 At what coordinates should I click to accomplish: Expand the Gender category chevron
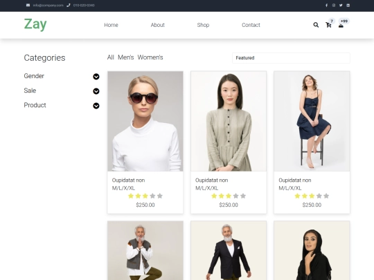(x=96, y=77)
